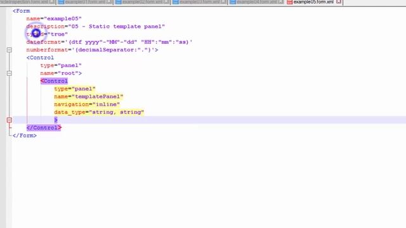
Task: Collapse the red fold marker on highlighted line
Action: 10,120
